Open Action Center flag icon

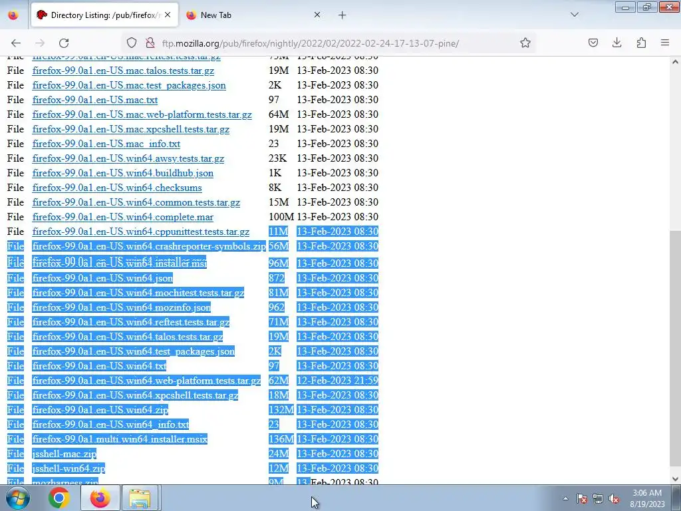pos(582,498)
